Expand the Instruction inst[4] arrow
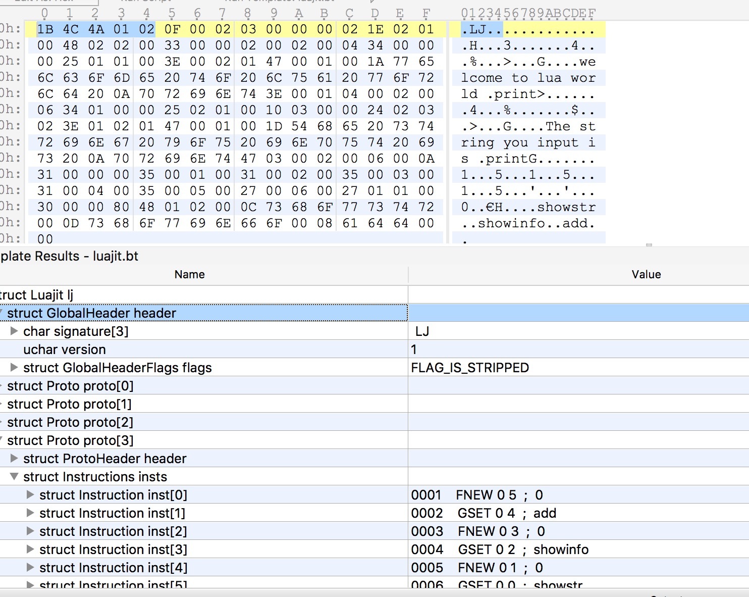 coord(30,568)
